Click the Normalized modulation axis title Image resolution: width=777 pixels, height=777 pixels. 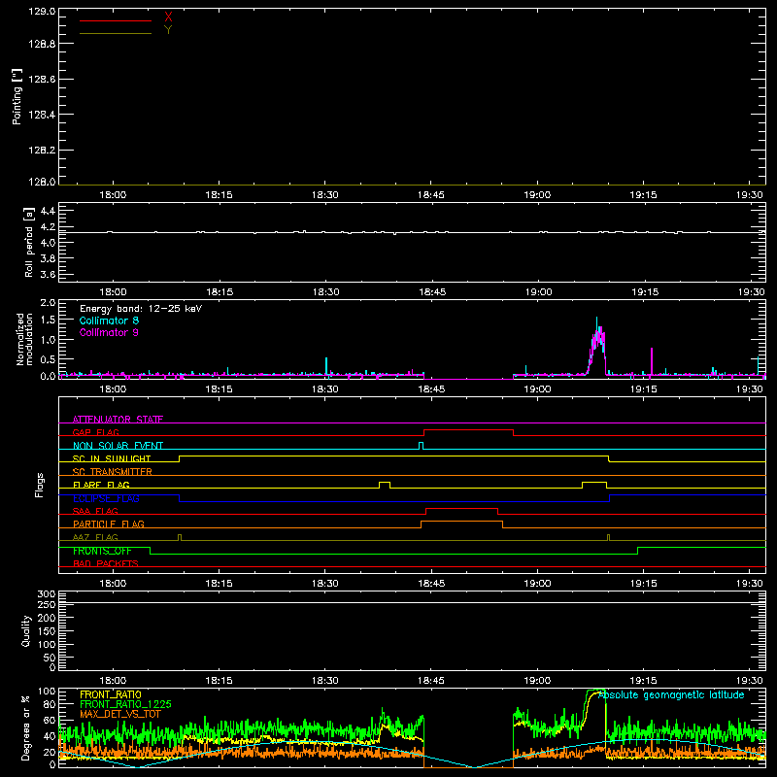pyautogui.click(x=24, y=339)
